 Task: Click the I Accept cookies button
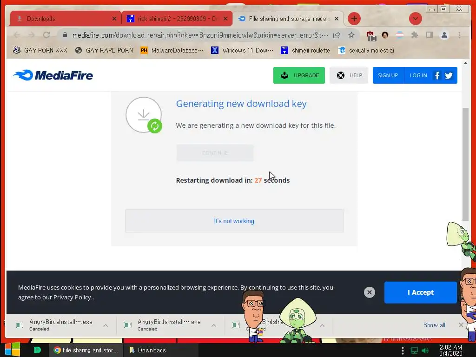[x=420, y=292]
